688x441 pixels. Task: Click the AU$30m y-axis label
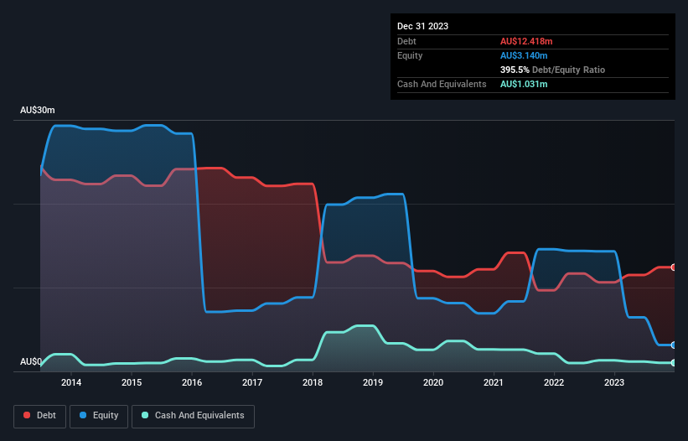(38, 110)
